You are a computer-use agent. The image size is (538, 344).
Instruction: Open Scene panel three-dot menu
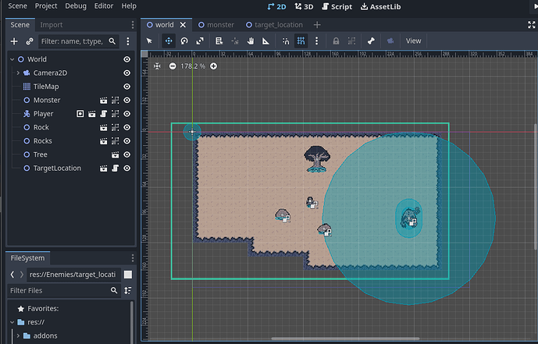[x=133, y=25]
